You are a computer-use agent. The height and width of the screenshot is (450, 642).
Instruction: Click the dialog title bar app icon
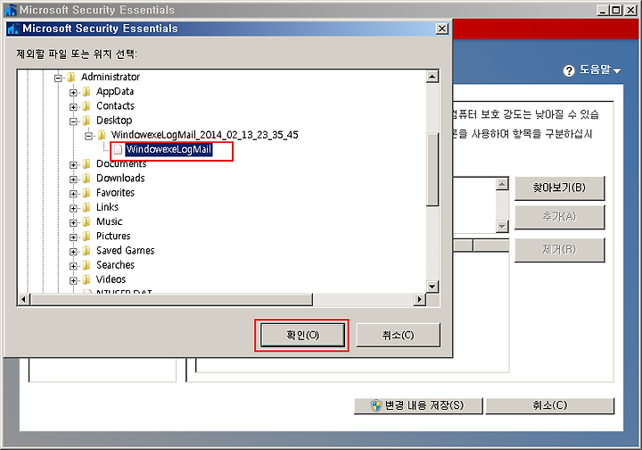13,29
